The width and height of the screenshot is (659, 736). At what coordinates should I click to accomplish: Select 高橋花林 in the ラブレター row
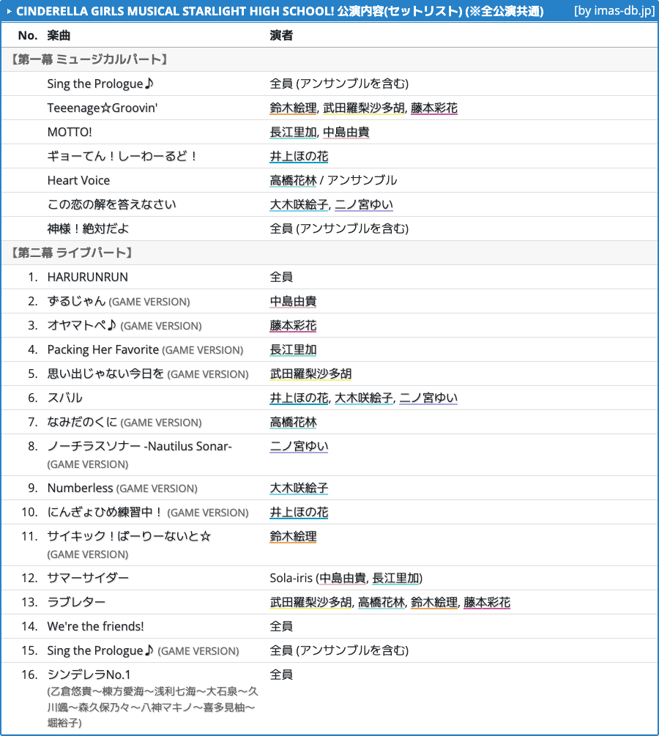(x=381, y=602)
